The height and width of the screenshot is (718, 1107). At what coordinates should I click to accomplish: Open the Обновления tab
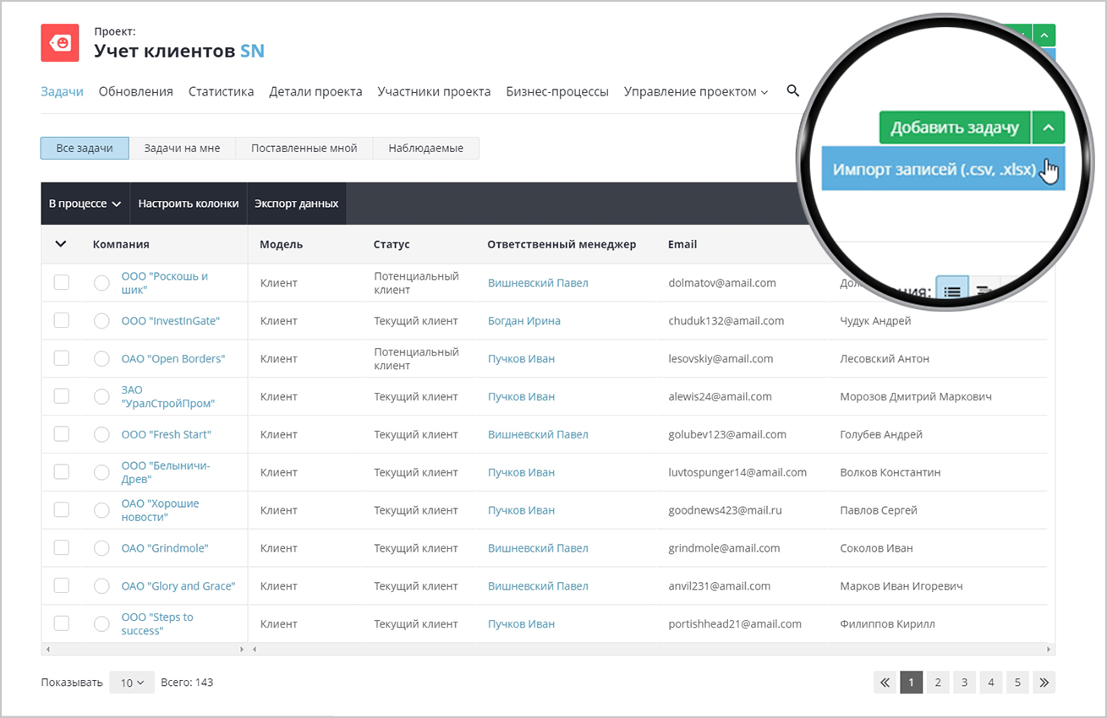tap(136, 91)
